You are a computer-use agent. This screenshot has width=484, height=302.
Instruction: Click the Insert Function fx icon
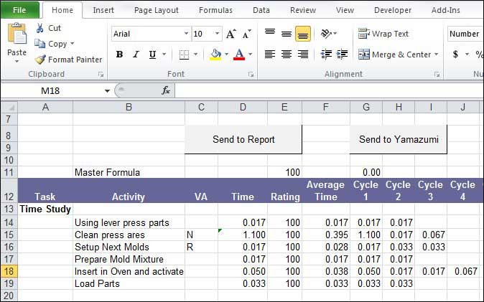(165, 90)
